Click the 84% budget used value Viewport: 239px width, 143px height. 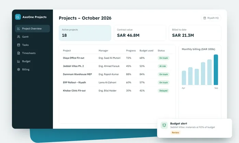(142, 74)
